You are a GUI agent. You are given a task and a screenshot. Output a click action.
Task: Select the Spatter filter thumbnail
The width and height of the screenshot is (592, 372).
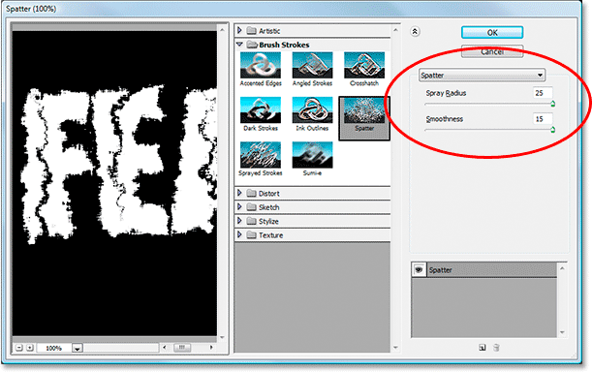click(364, 109)
